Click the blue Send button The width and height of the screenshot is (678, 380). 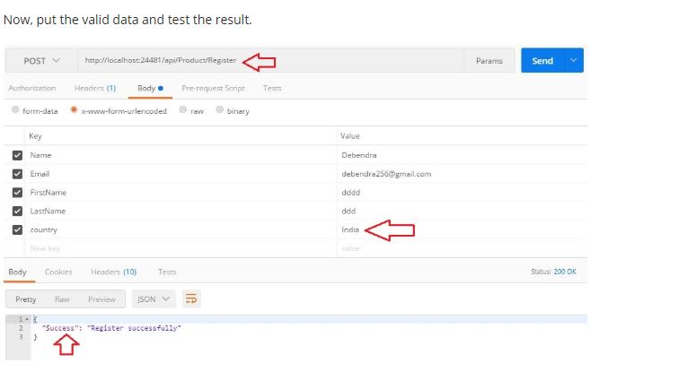[x=542, y=61]
